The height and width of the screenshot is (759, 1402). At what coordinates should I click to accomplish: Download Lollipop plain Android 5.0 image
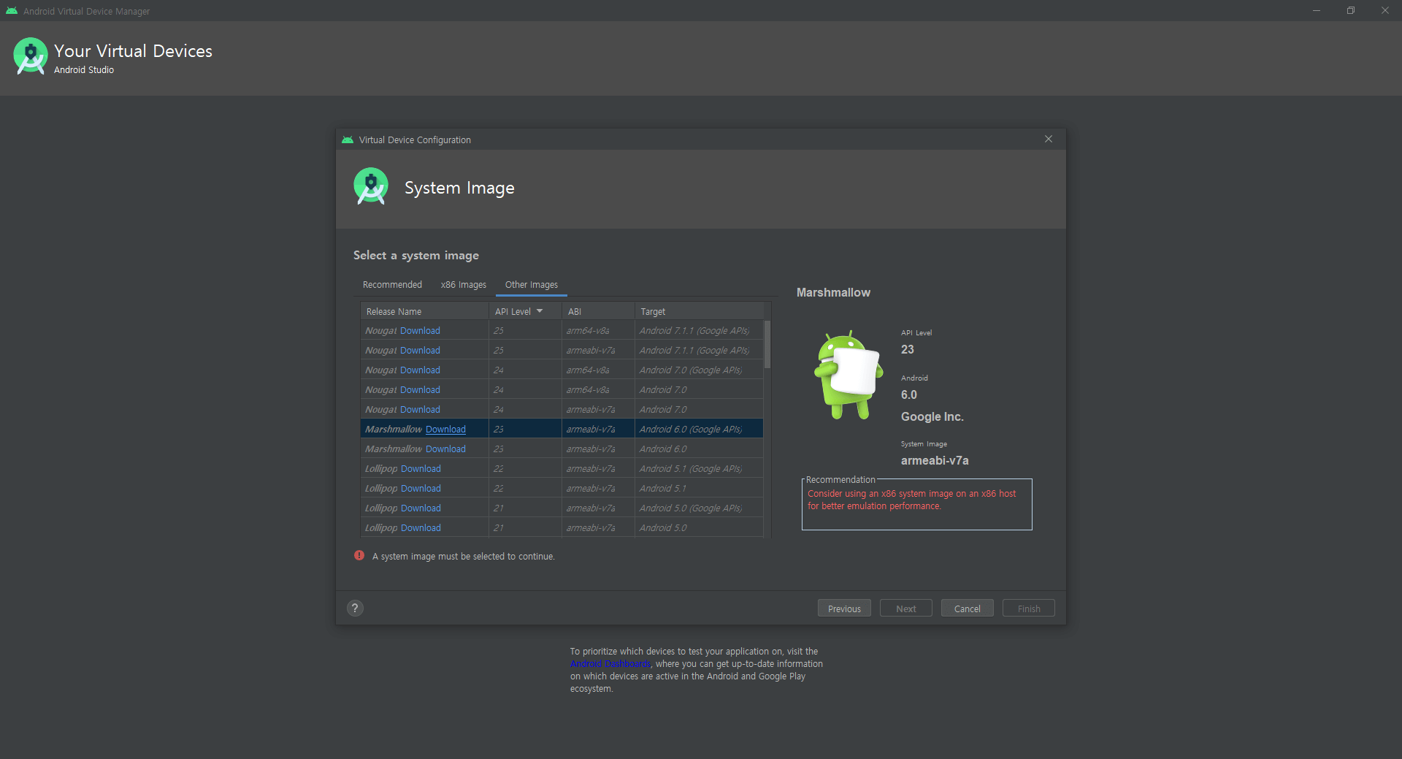(421, 528)
